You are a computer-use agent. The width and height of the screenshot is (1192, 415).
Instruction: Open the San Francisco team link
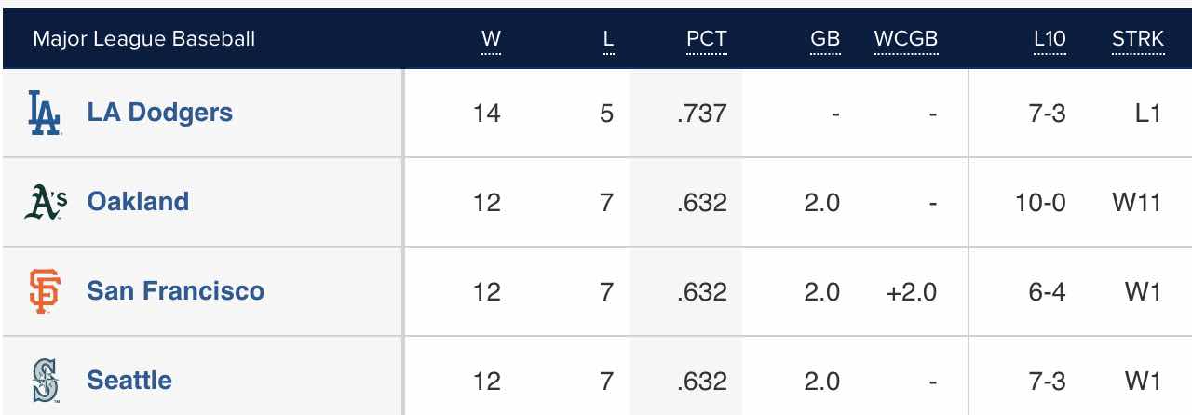tap(176, 291)
